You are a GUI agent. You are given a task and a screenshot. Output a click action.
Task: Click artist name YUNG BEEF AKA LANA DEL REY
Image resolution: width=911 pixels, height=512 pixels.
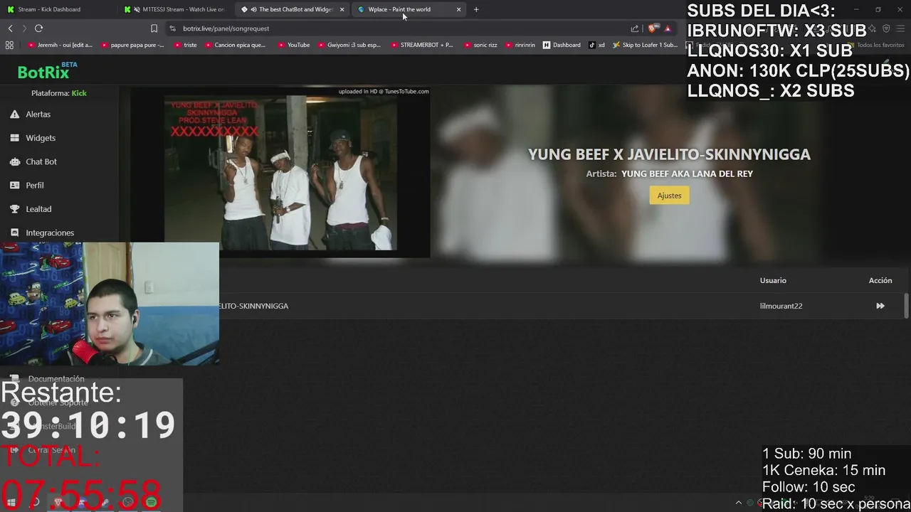(x=687, y=174)
